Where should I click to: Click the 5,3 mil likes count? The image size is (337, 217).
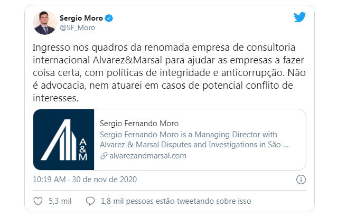(x=59, y=201)
